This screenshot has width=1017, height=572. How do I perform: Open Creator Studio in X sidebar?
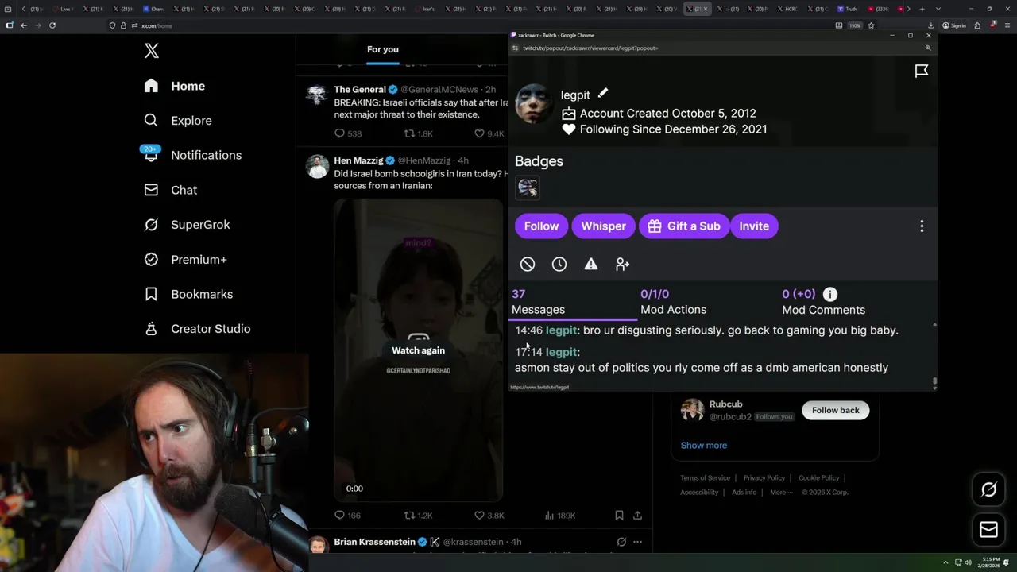pos(197,329)
